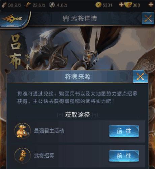Tap the copper coin icon
This screenshot has height=169, width=155.
point(98,5)
